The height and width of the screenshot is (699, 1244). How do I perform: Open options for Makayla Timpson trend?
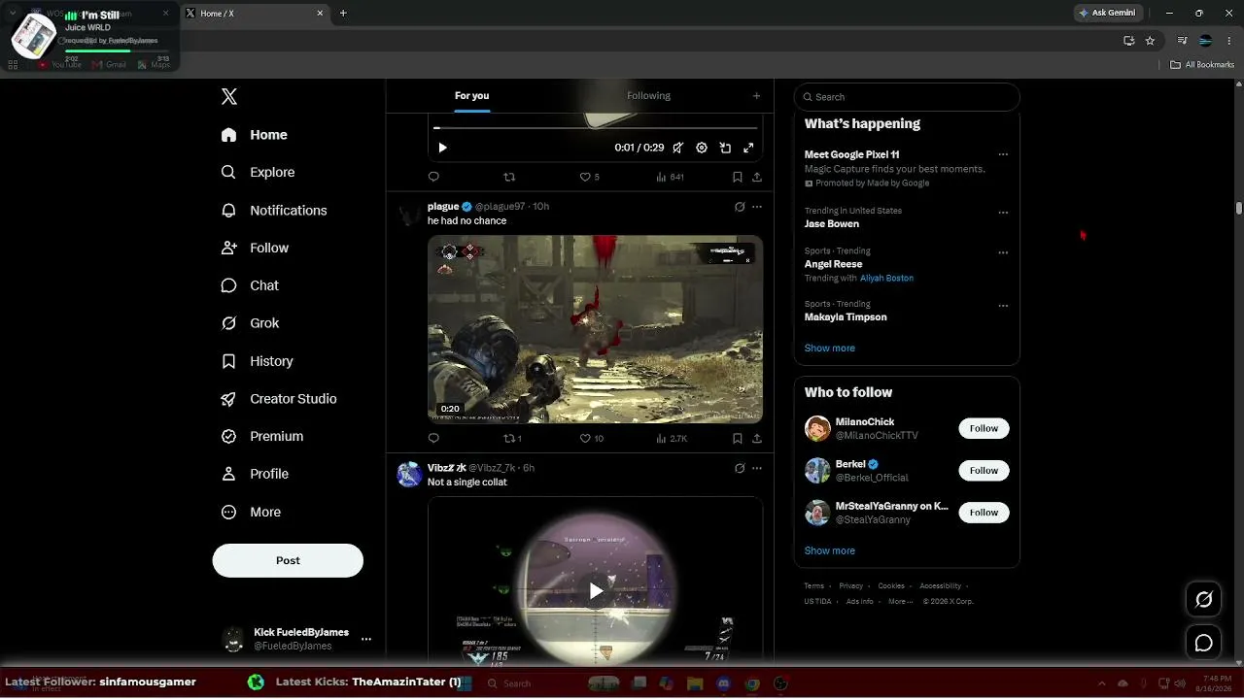[1003, 306]
